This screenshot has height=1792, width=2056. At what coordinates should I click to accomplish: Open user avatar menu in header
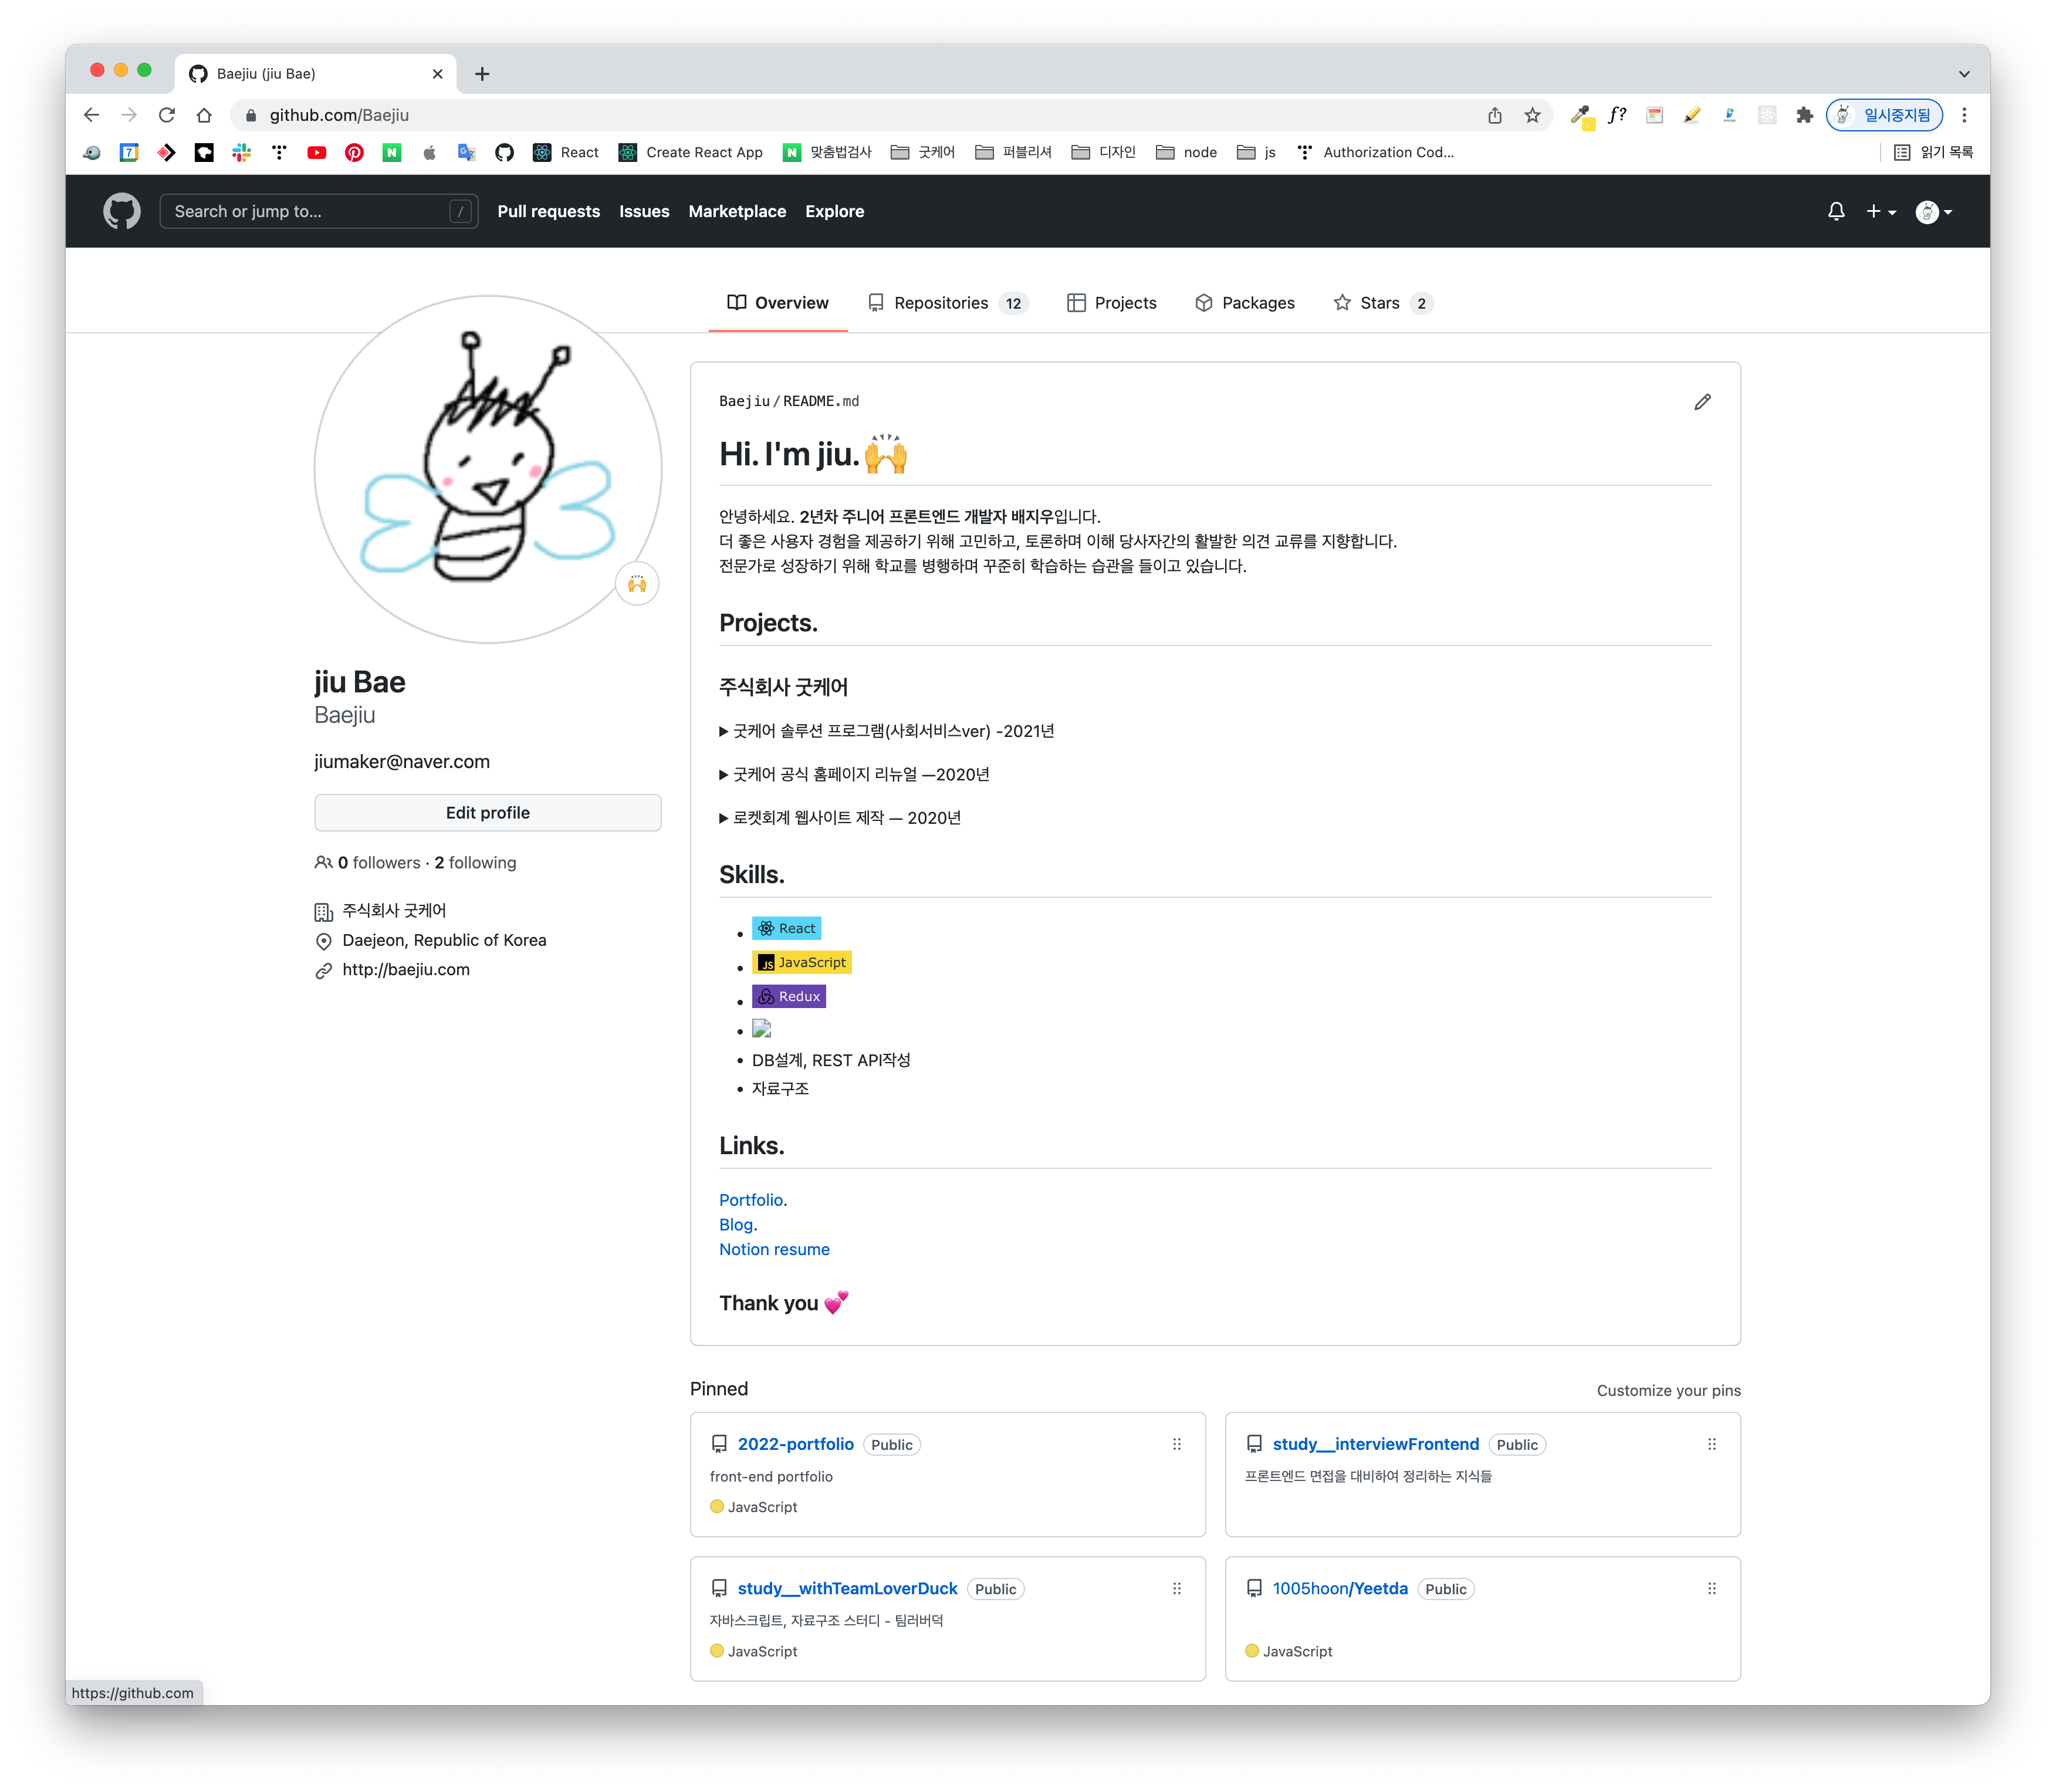[x=1933, y=211]
